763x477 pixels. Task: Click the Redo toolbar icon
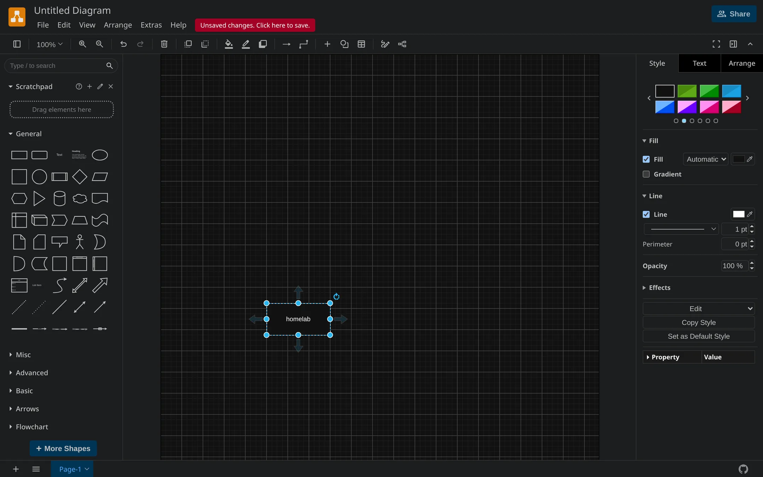tap(140, 44)
